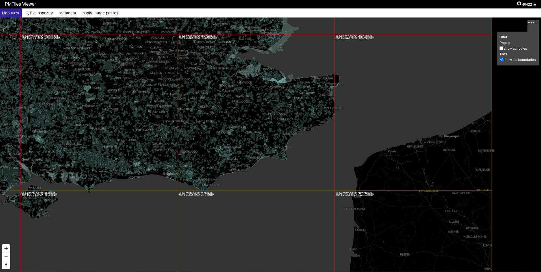Click the inspire_large.pmtiles filename
Viewport: 541px width, 272px height.
point(99,13)
